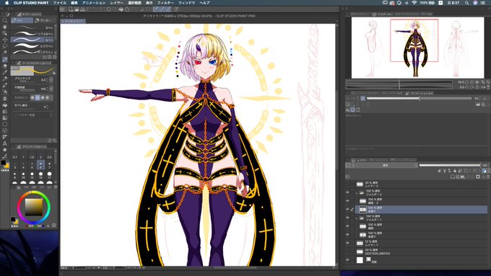491x276 pixels.
Task: Collapse the フォルダー 1 folder arrow
Action: pyautogui.click(x=357, y=218)
